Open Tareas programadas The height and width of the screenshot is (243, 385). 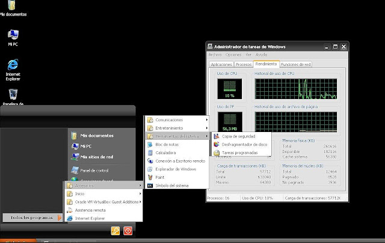tap(242, 152)
